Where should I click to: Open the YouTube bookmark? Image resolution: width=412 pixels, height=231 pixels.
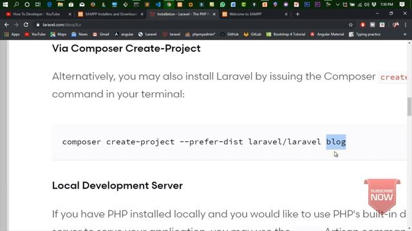point(35,34)
